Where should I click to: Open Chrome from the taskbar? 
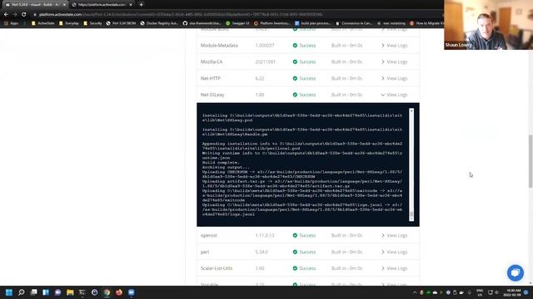pyautogui.click(x=107, y=292)
